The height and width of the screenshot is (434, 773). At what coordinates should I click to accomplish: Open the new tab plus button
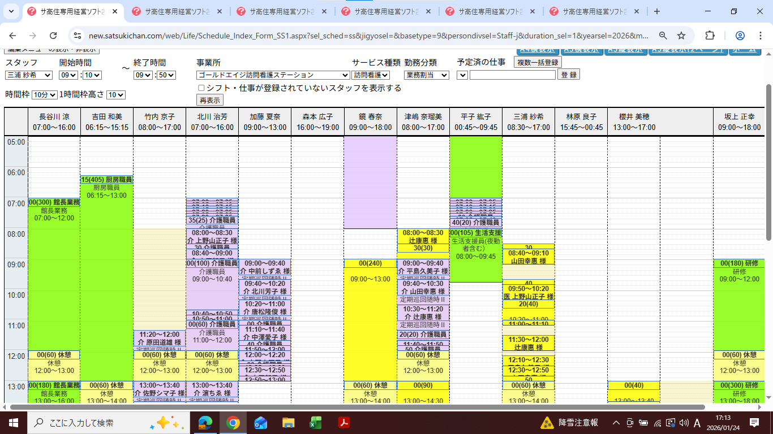tap(657, 11)
